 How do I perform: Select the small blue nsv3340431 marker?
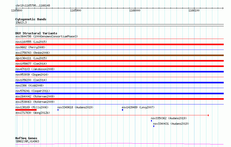pos(154,126)
